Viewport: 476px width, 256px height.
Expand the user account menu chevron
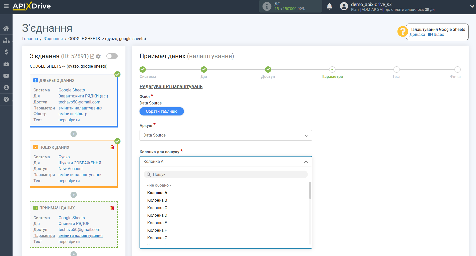[x=471, y=7]
